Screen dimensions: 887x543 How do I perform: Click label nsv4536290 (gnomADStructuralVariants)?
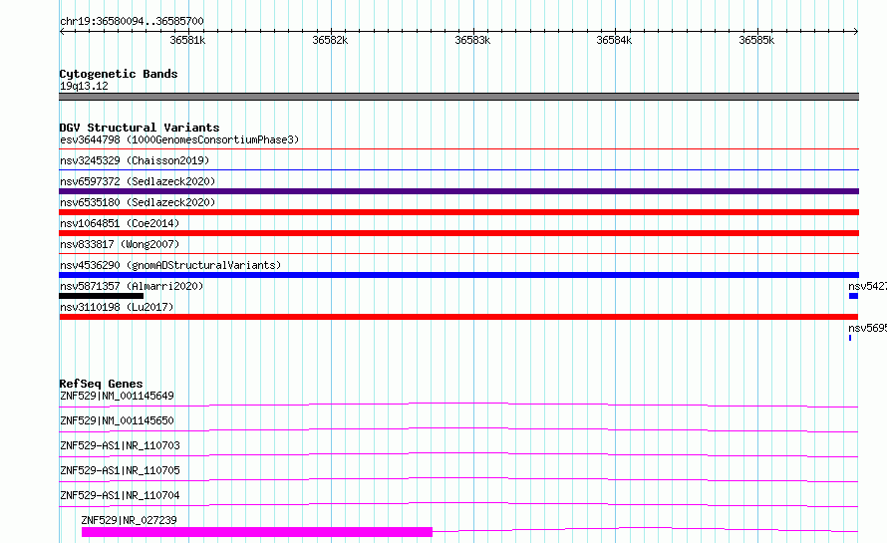[170, 265]
